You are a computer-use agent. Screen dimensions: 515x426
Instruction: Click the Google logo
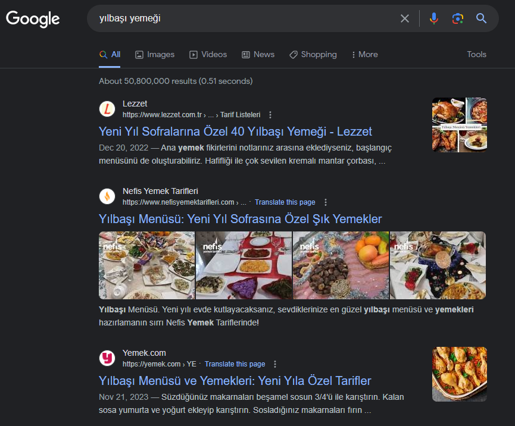33,18
